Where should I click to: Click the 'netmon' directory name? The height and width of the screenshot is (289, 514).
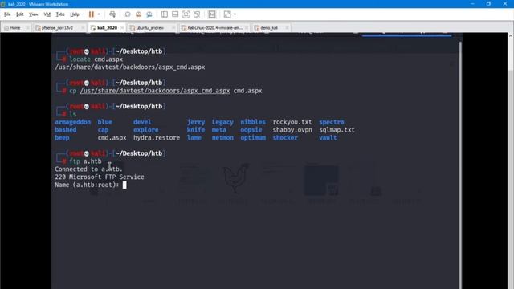[222, 138]
